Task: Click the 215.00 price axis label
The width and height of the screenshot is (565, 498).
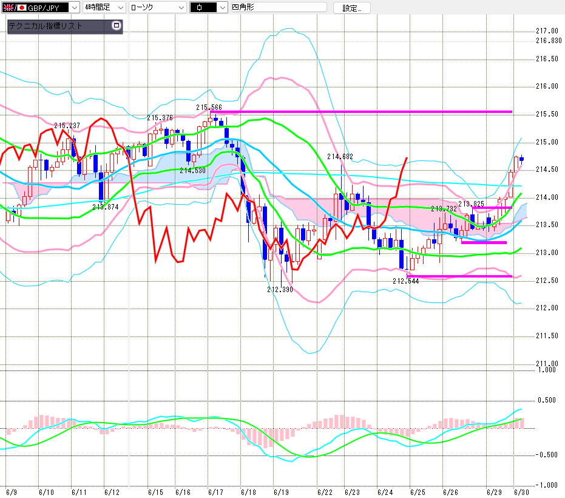Action: pyautogui.click(x=547, y=142)
